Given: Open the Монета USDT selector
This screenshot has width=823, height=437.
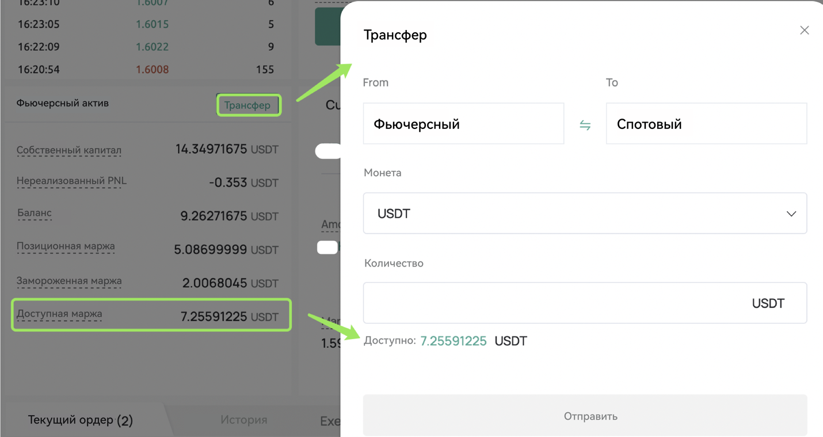Looking at the screenshot, I should (585, 213).
